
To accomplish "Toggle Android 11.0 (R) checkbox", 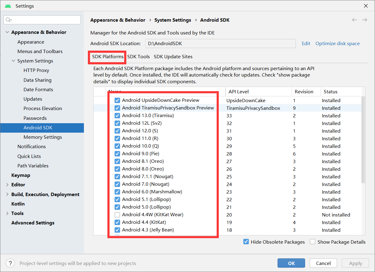I will click(x=117, y=138).
